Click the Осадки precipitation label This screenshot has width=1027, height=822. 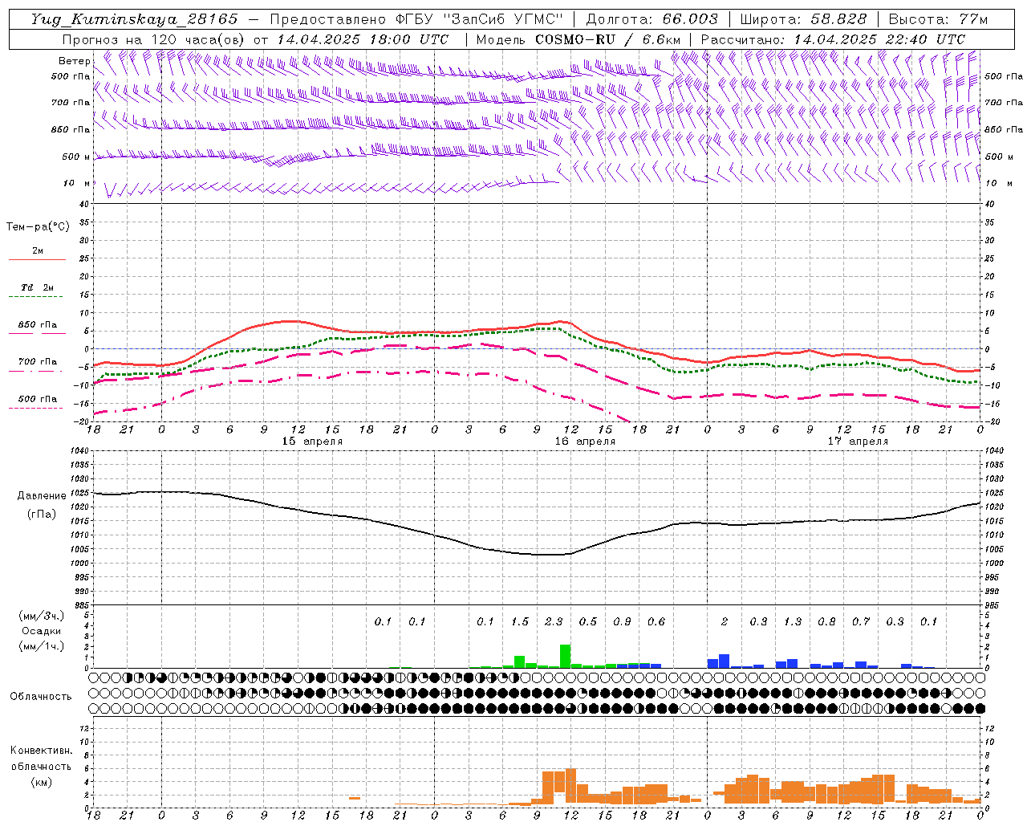[x=42, y=631]
